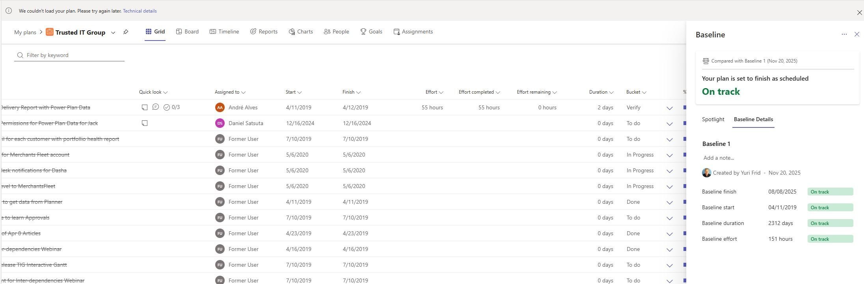Open notes icon for André Alves task
The height and width of the screenshot is (284, 864).
coord(145,107)
